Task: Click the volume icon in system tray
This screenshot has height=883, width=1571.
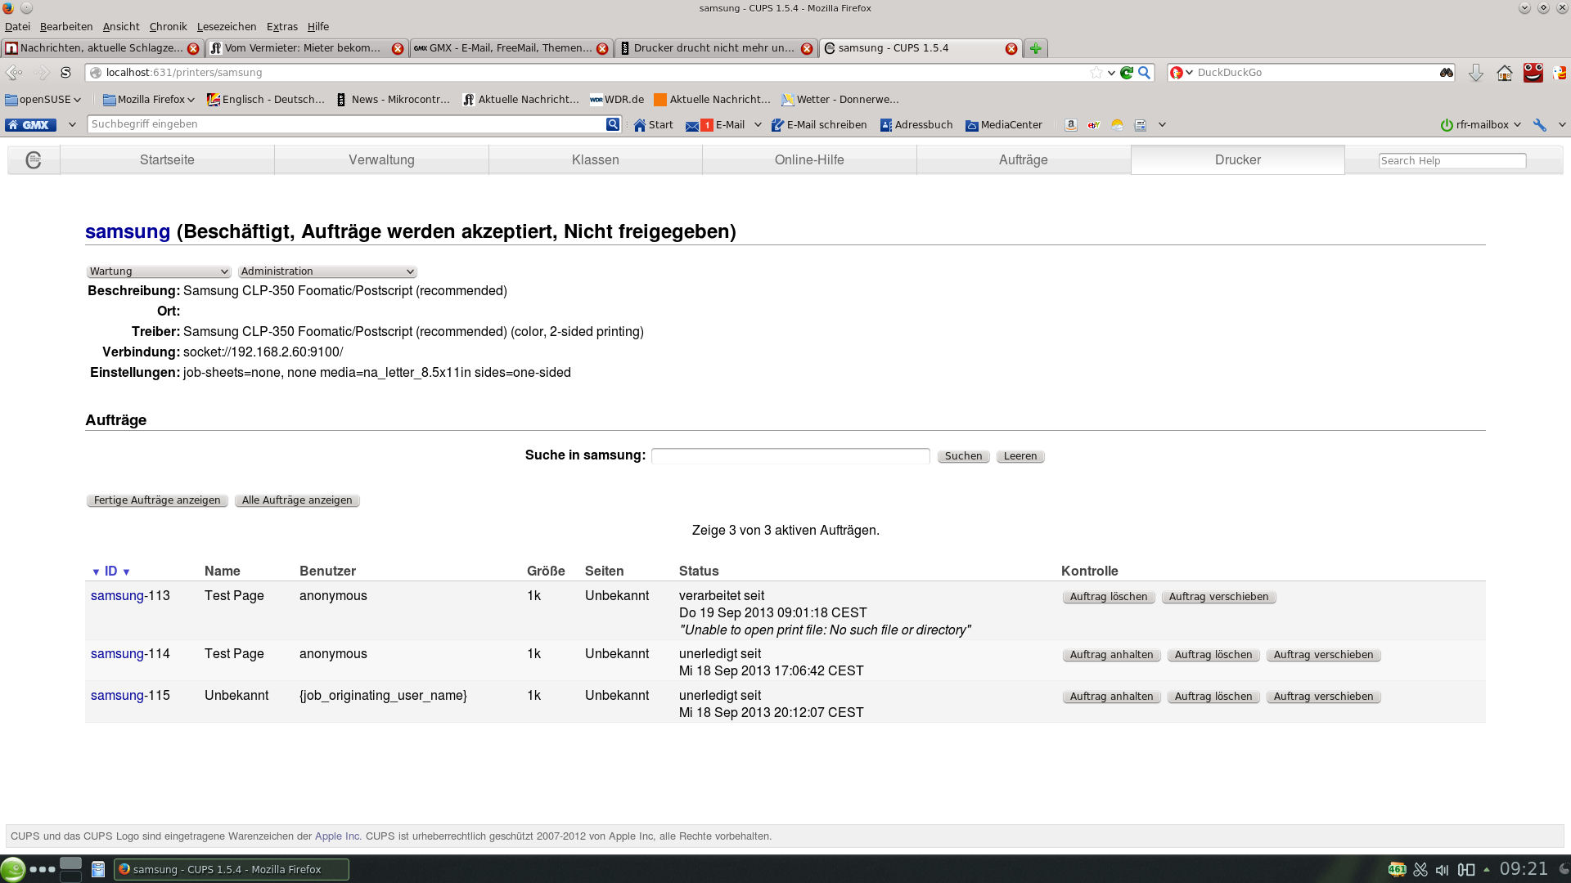Action: pyautogui.click(x=1442, y=870)
